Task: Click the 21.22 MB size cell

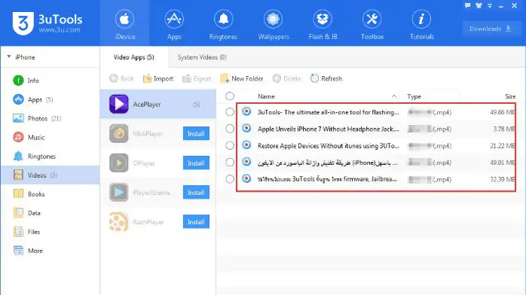Action: (502, 146)
